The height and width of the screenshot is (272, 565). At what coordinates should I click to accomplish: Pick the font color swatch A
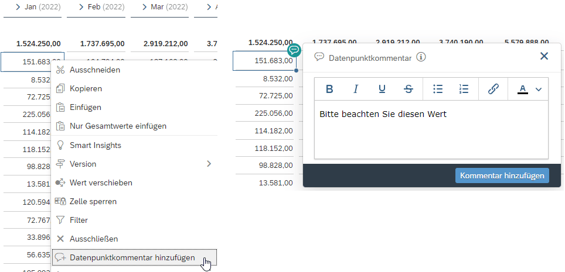click(x=523, y=89)
